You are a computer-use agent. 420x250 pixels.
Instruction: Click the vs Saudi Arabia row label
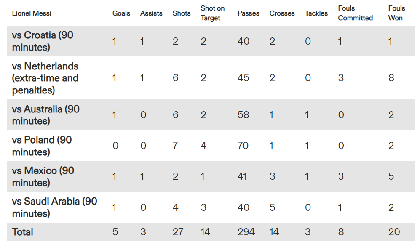coord(55,207)
